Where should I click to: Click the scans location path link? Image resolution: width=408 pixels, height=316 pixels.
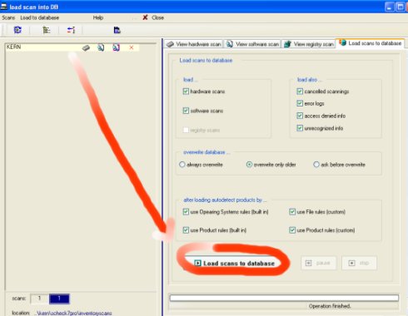pos(74,313)
